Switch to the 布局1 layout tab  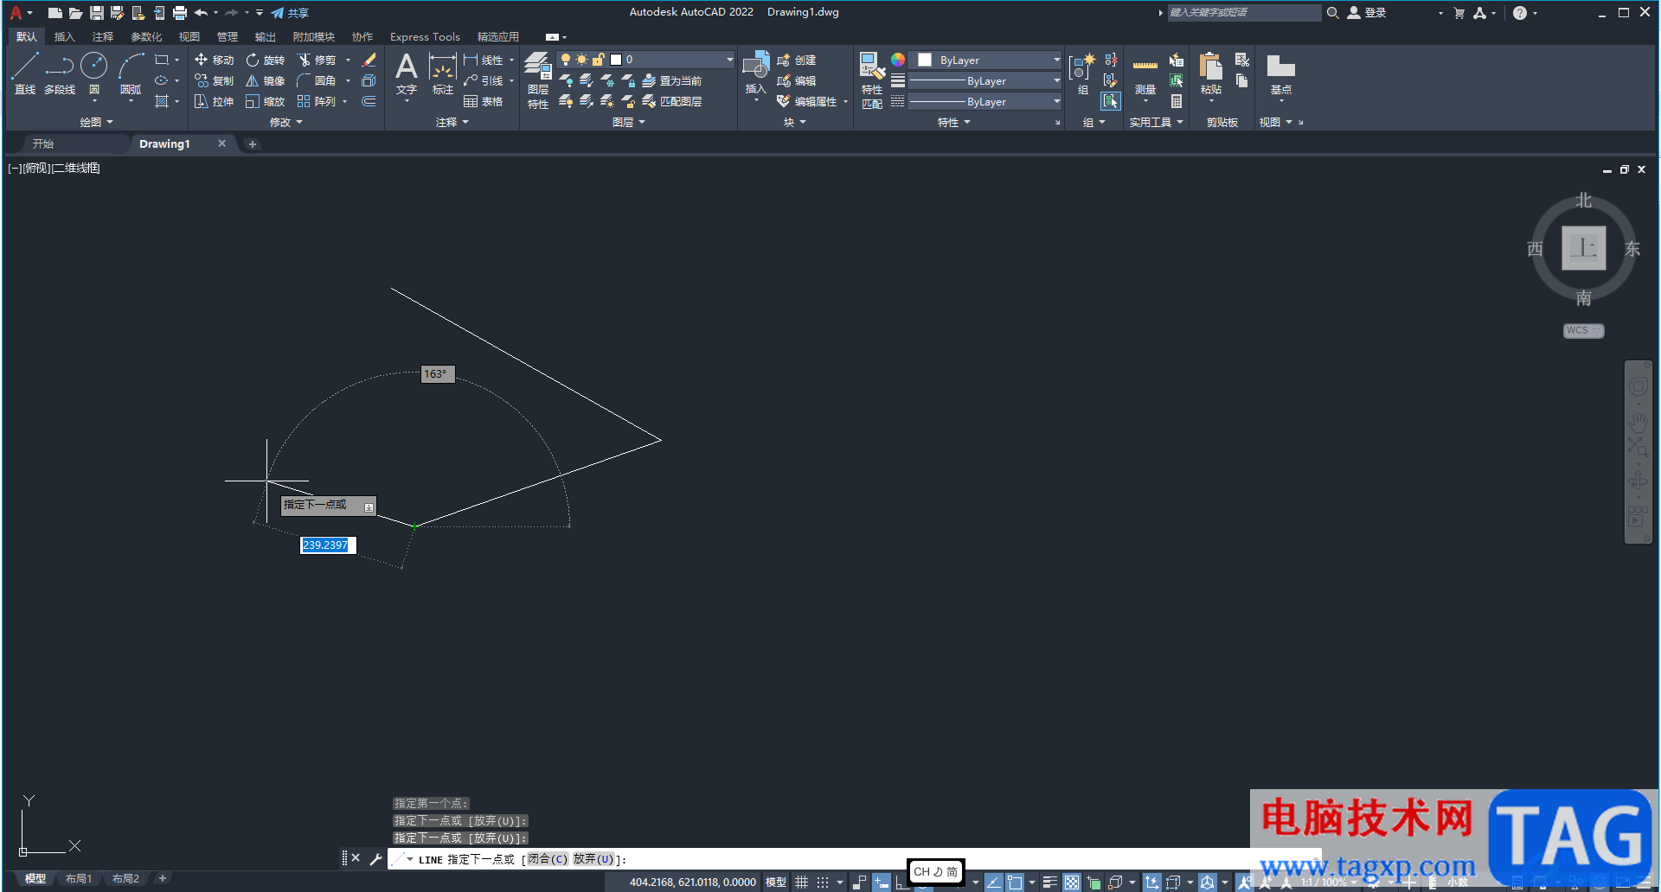tap(79, 878)
